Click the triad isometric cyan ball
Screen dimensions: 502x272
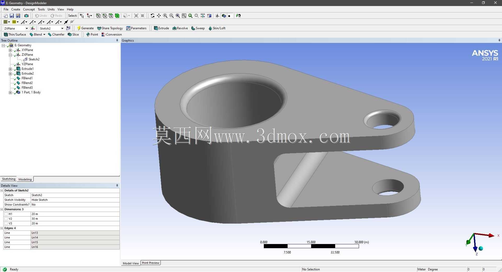(481, 248)
